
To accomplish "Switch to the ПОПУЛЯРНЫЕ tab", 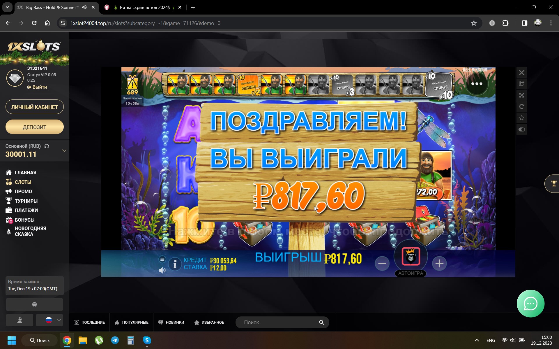I will [132, 322].
